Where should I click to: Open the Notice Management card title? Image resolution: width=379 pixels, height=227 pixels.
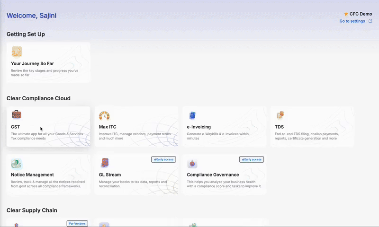pos(32,175)
